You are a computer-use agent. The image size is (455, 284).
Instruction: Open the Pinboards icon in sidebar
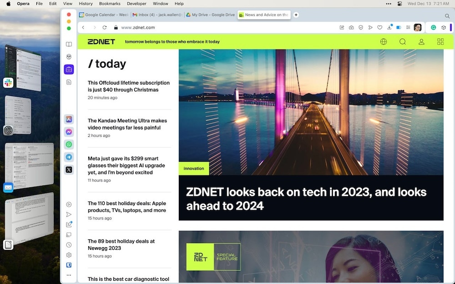[69, 224]
